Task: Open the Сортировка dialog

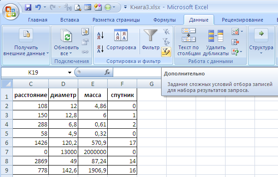Action: [x=121, y=40]
